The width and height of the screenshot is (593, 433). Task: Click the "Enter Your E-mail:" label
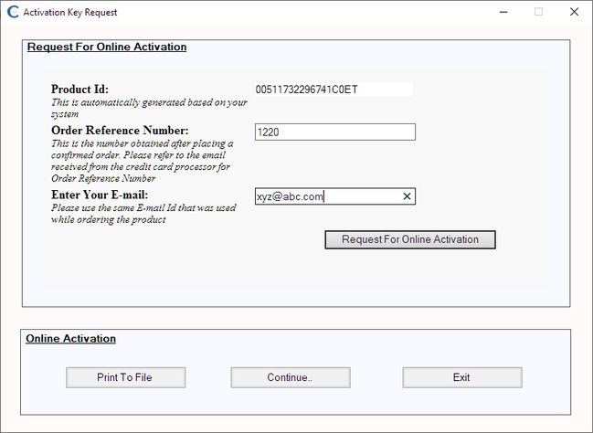[x=100, y=195]
